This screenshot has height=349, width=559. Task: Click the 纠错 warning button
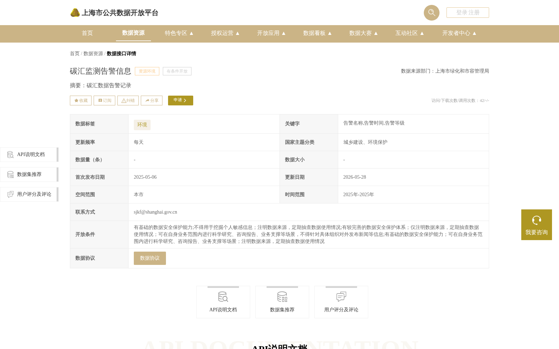(x=128, y=101)
